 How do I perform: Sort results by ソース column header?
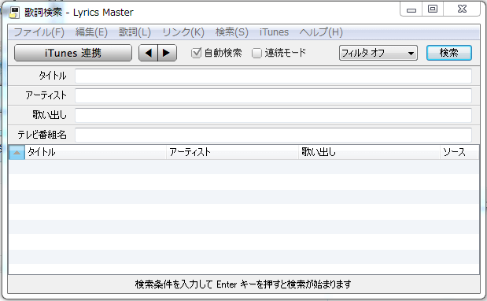point(459,152)
